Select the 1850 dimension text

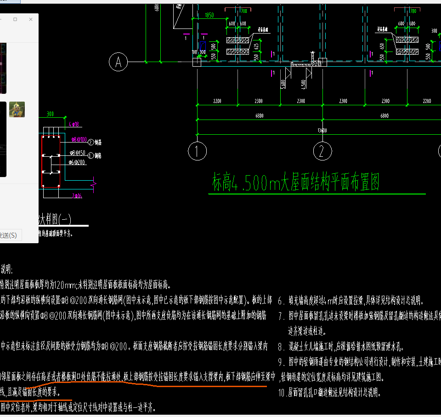pyautogui.click(x=209, y=15)
